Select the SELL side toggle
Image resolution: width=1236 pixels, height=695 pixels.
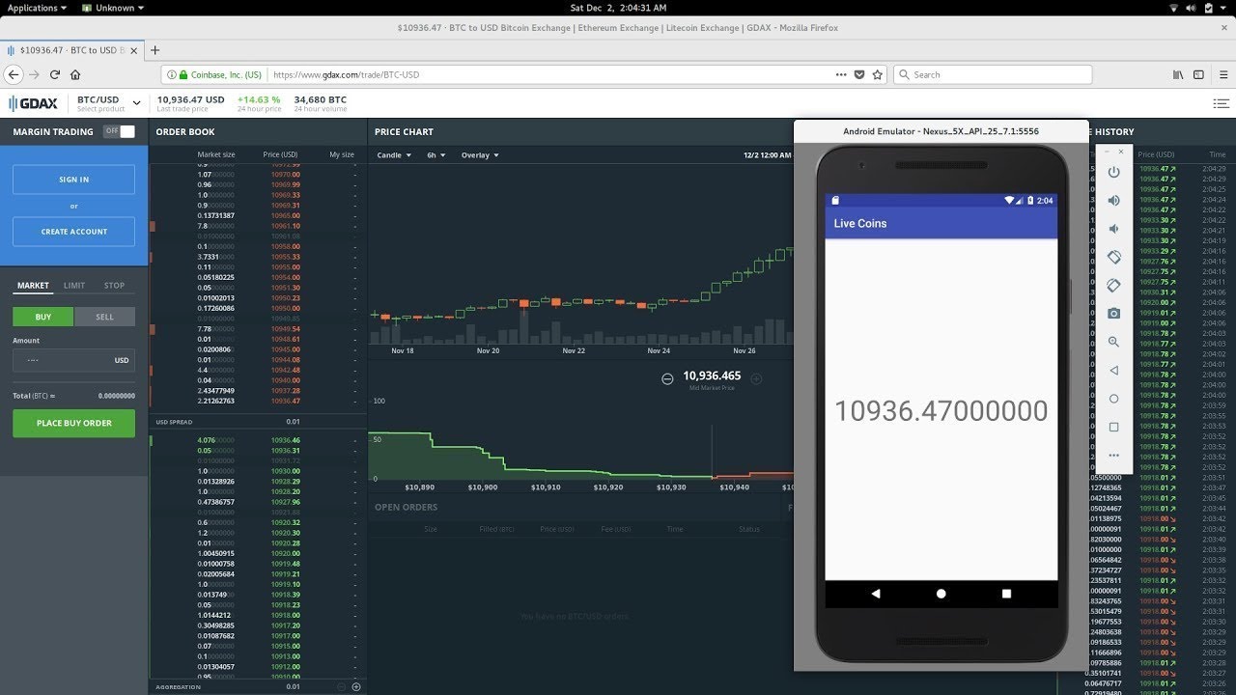tap(104, 317)
